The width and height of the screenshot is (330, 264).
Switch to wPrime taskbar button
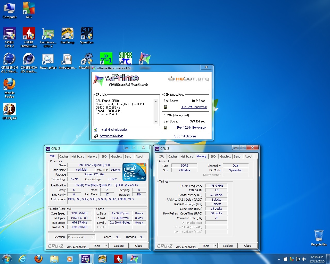click(x=134, y=259)
